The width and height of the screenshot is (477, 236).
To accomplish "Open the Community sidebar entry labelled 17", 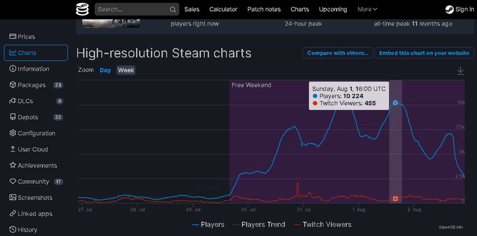I will tap(36, 182).
